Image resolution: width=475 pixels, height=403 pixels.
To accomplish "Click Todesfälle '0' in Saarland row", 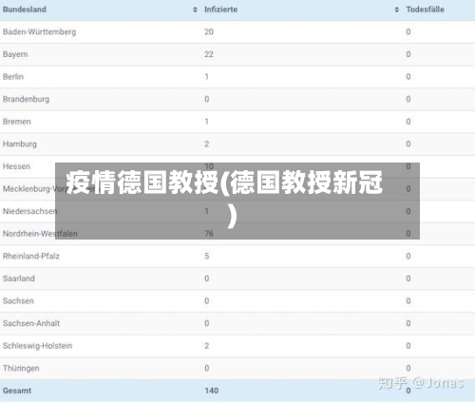I will click(x=408, y=278).
